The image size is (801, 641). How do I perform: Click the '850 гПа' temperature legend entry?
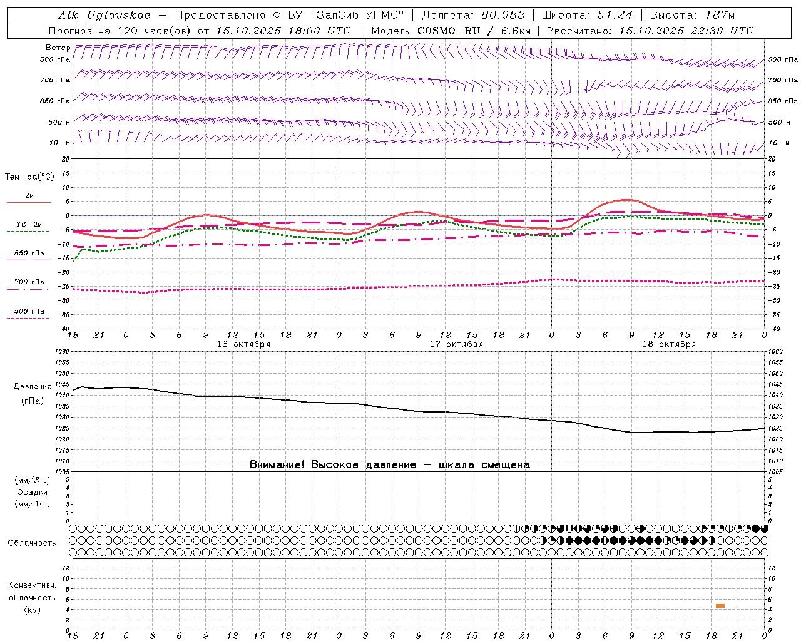tap(29, 254)
